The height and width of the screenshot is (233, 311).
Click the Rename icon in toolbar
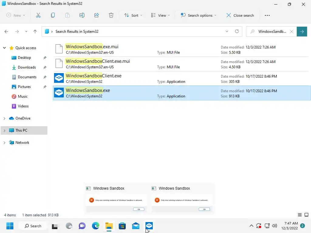[x=82, y=15]
